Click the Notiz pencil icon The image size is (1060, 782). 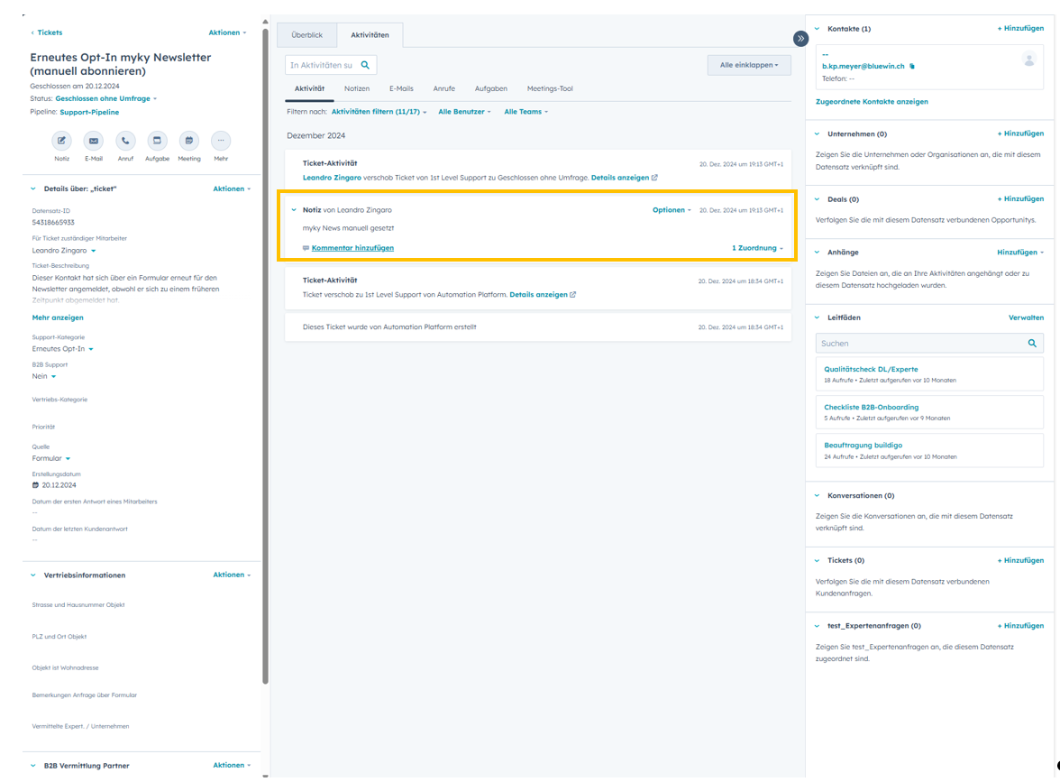[61, 141]
